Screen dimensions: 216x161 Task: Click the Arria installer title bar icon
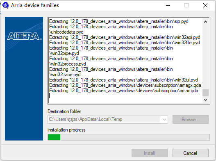[x=6, y=5]
